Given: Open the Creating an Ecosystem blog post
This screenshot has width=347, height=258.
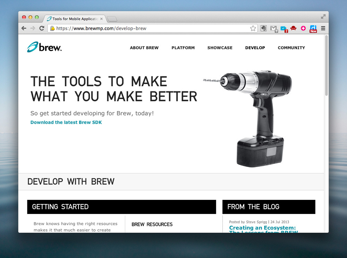Looking at the screenshot, I should 263,229.
